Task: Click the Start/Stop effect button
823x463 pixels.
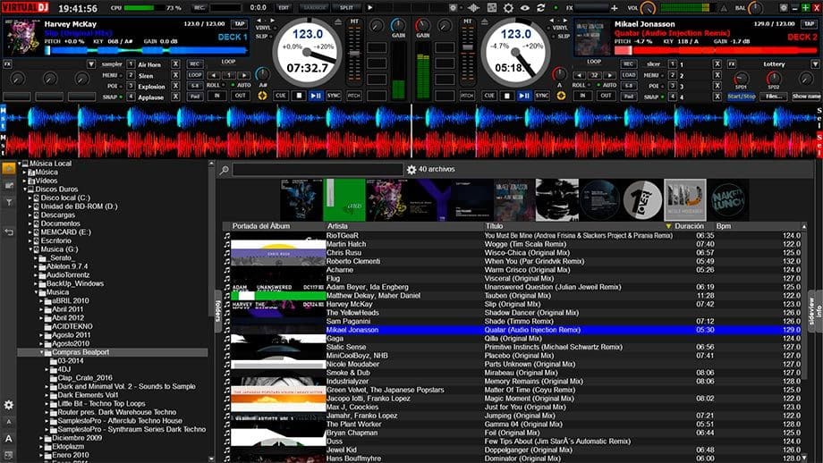Action: 741,97
